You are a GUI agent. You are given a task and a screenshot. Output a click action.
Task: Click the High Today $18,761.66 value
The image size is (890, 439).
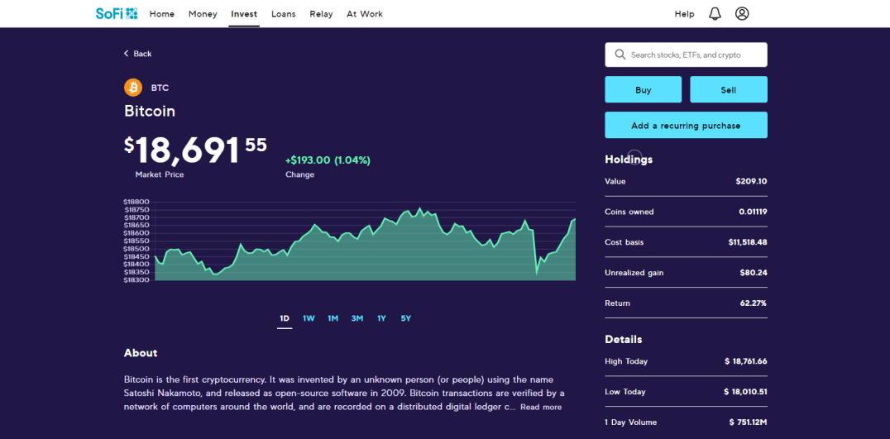coord(746,361)
